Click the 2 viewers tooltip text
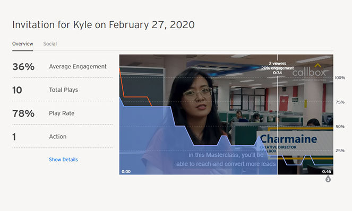The width and height of the screenshot is (352, 211). 278,64
